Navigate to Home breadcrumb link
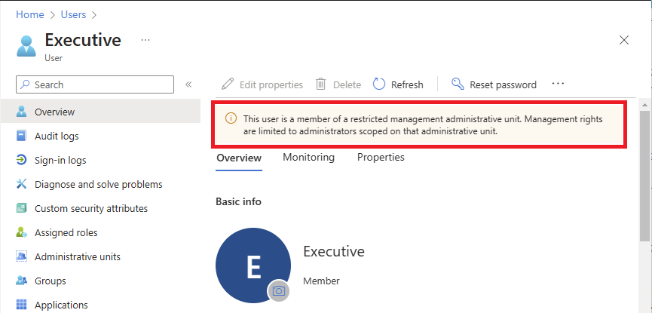The width and height of the screenshot is (652, 313). click(29, 14)
